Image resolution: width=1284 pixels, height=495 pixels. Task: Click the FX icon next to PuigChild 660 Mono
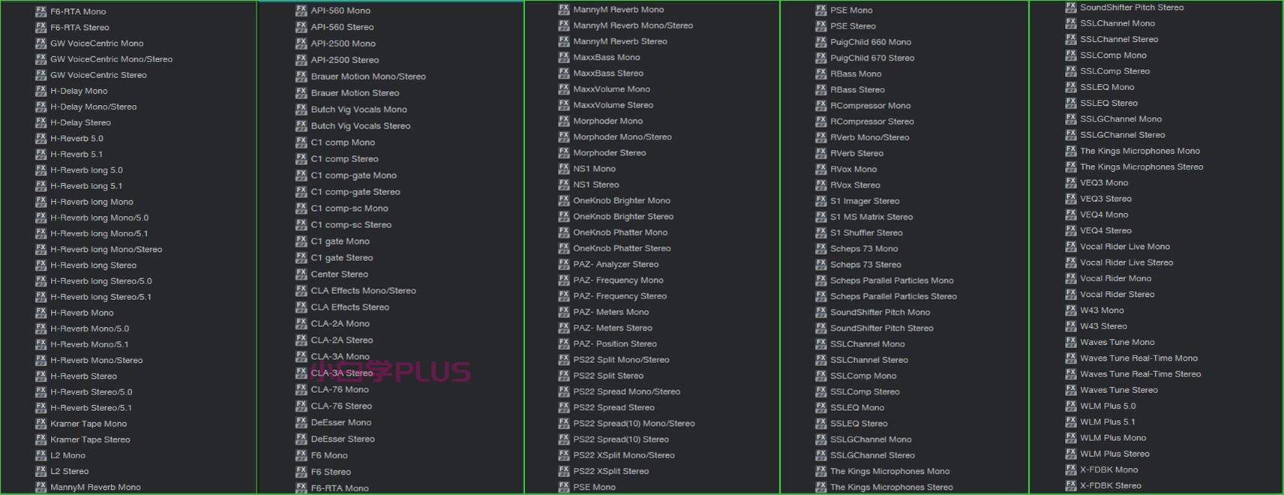[x=821, y=42]
